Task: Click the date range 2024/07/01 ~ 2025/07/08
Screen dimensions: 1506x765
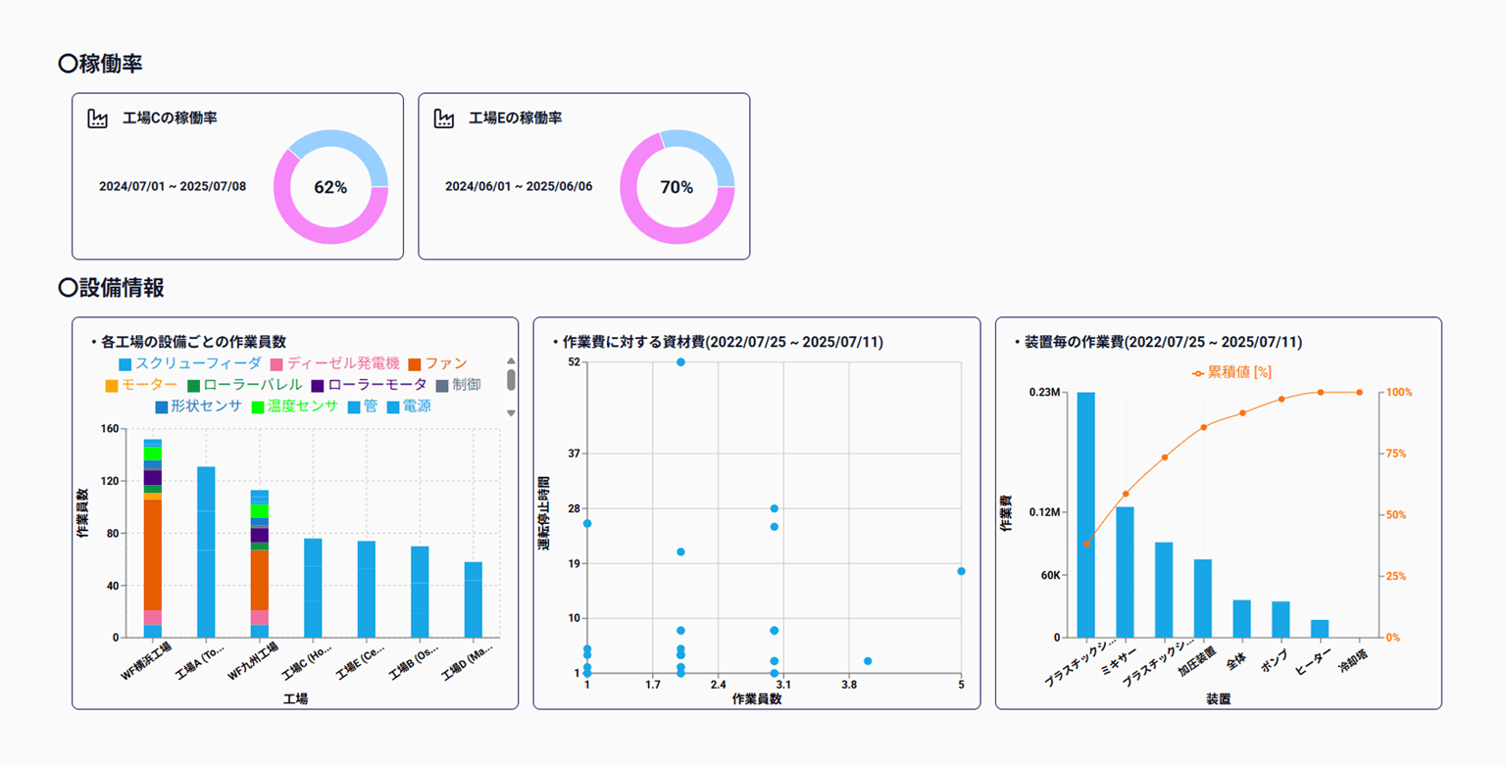Action: (173, 186)
